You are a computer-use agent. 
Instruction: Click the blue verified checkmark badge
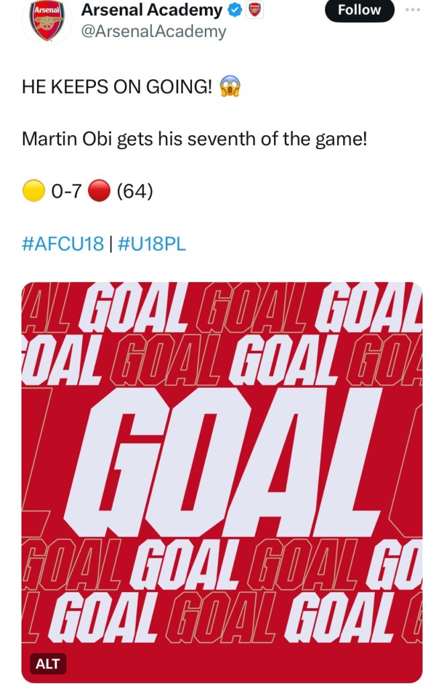pos(235,11)
